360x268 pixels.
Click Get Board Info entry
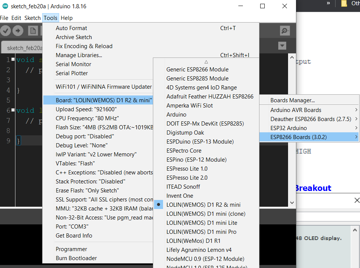[x=74, y=236]
